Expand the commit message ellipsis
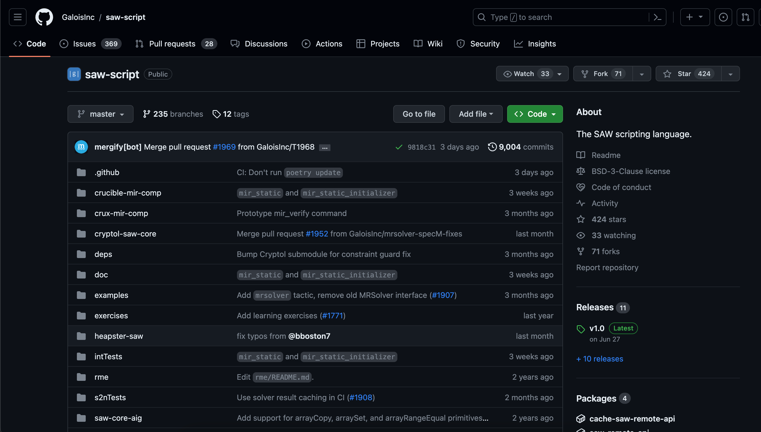This screenshot has width=761, height=432. (x=325, y=147)
